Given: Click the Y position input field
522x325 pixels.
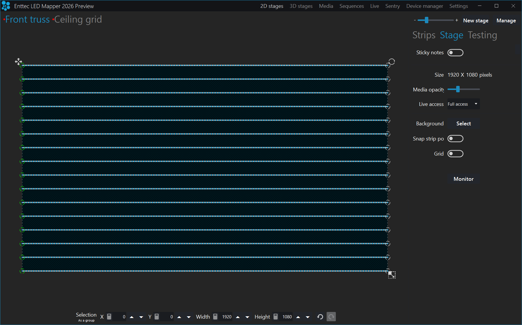Looking at the screenshot, I should click(x=167, y=317).
